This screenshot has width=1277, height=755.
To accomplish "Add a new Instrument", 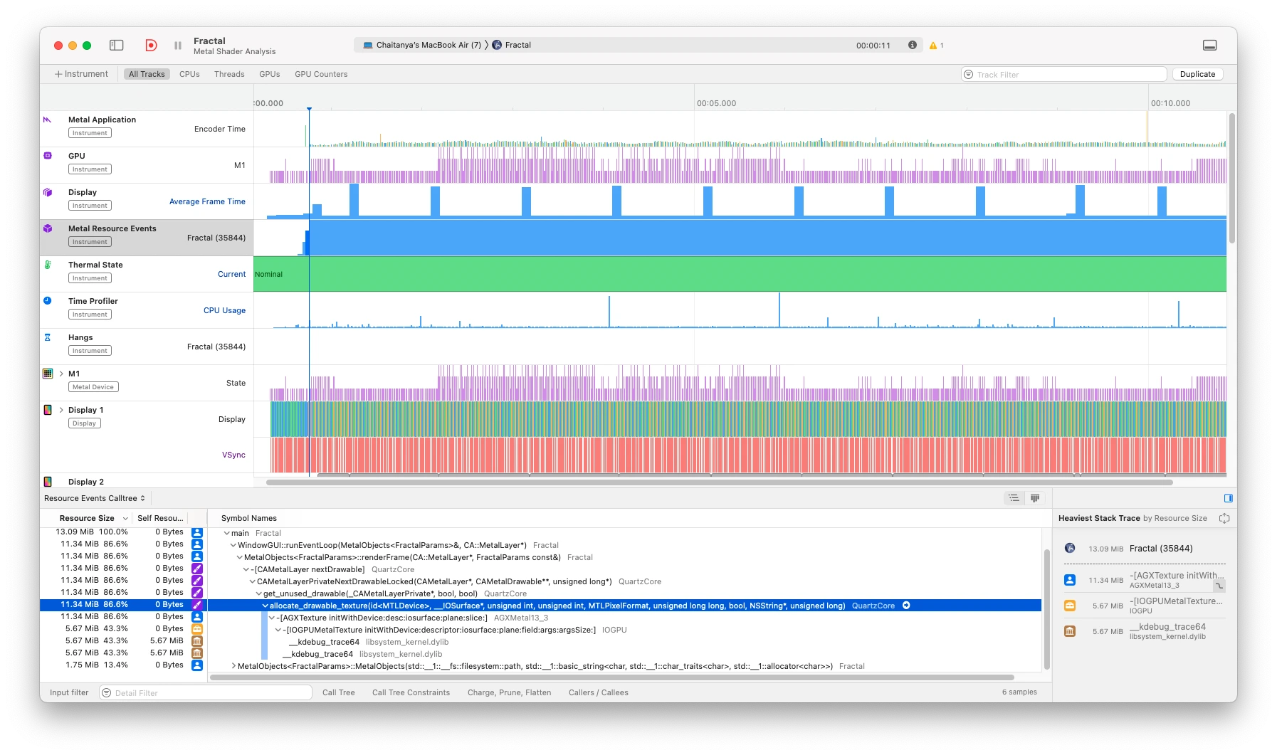I will coord(81,74).
